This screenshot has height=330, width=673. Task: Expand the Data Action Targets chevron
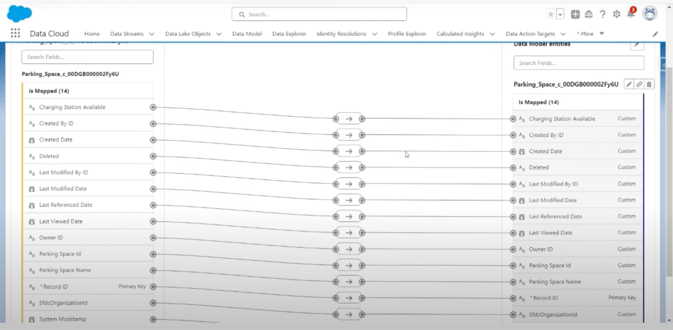[563, 34]
